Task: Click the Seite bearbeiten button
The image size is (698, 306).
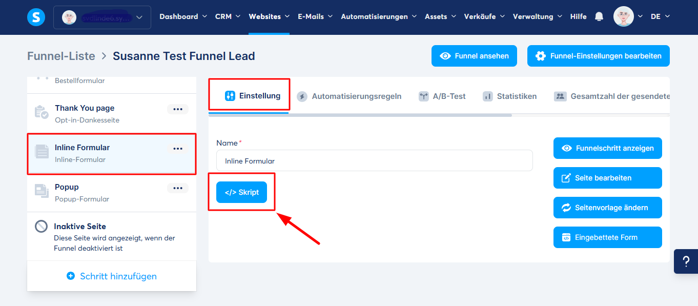Action: click(x=608, y=178)
